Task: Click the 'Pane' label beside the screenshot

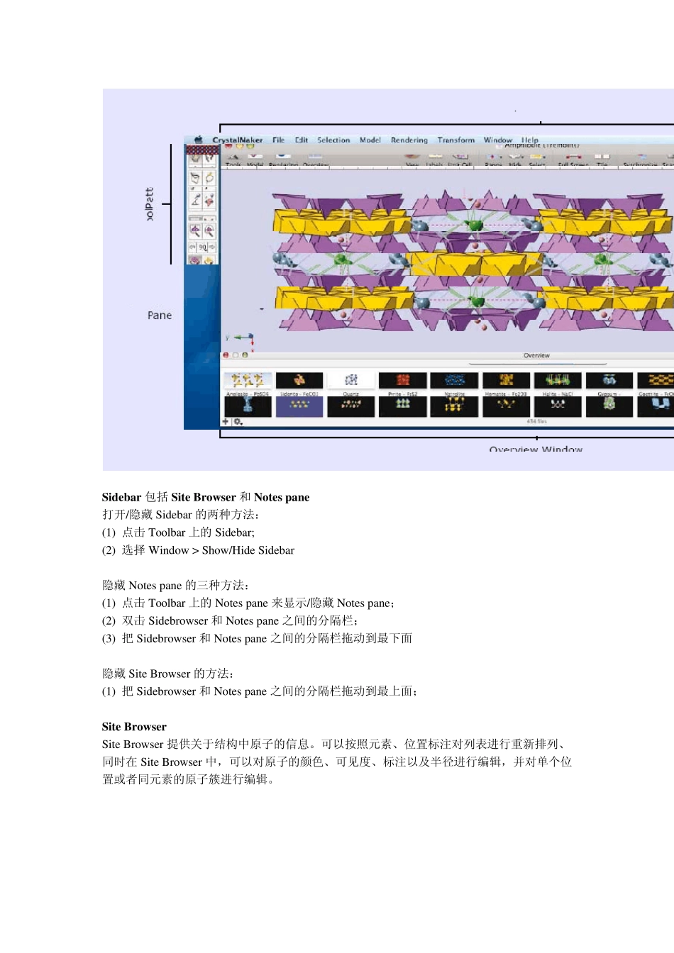Action: [x=160, y=316]
